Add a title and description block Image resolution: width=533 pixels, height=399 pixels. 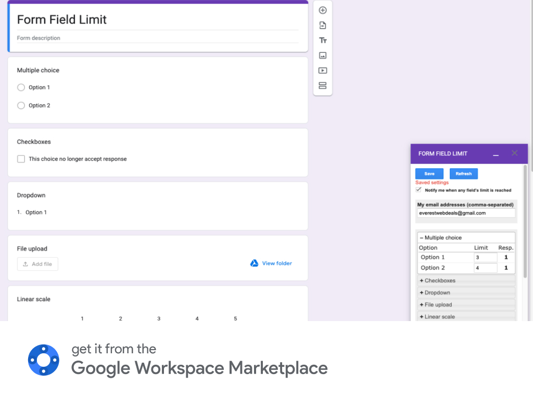(x=323, y=41)
